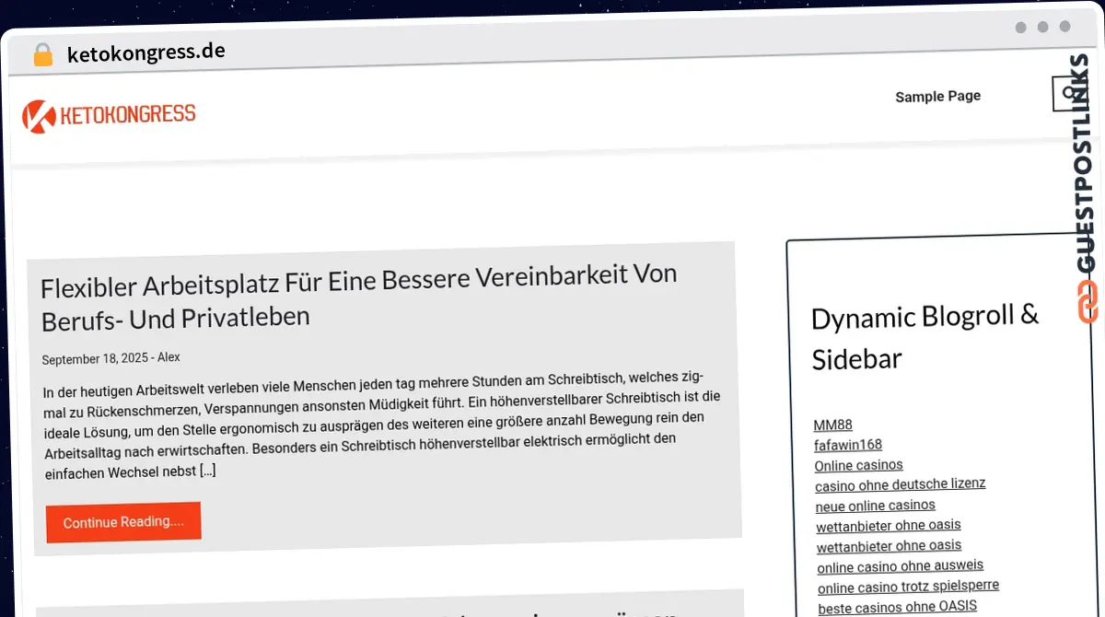Open the fafawin168 sidebar link
This screenshot has width=1105, height=617.
click(x=848, y=445)
